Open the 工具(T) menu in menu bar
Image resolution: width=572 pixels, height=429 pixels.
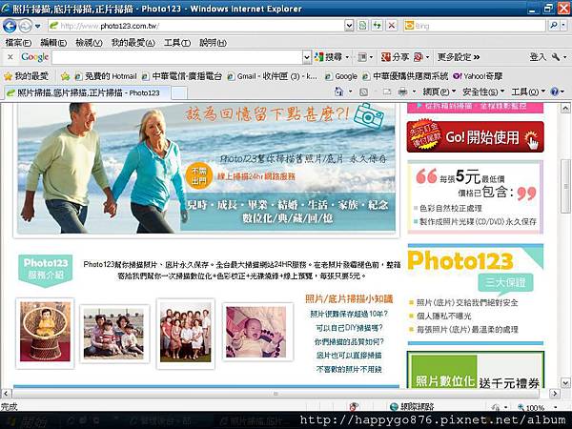(x=177, y=43)
